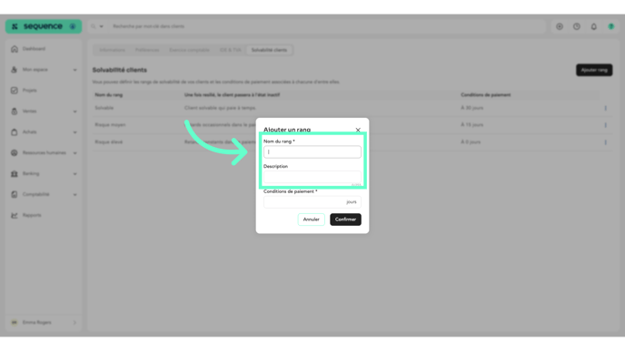Screen dimensions: 625x351
Task: Click the À 30 jours payment cell
Action: tap(472, 108)
